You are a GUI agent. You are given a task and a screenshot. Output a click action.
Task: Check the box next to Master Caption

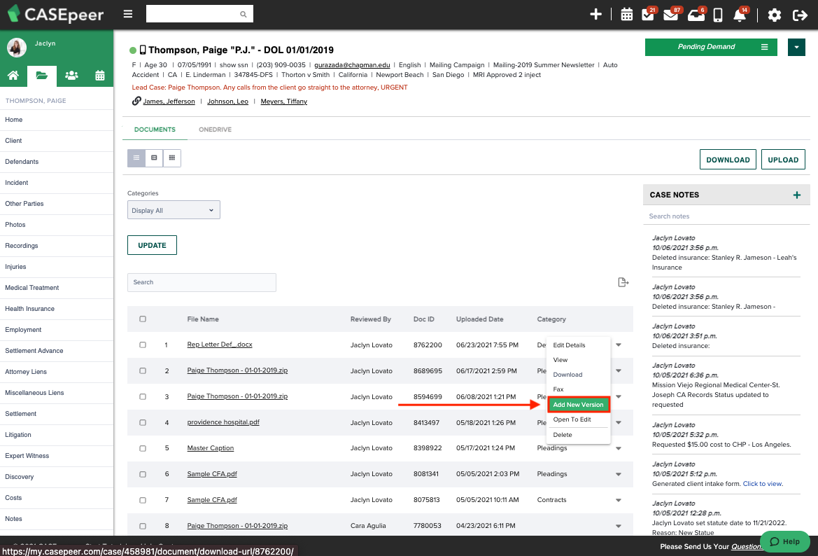[x=143, y=448]
